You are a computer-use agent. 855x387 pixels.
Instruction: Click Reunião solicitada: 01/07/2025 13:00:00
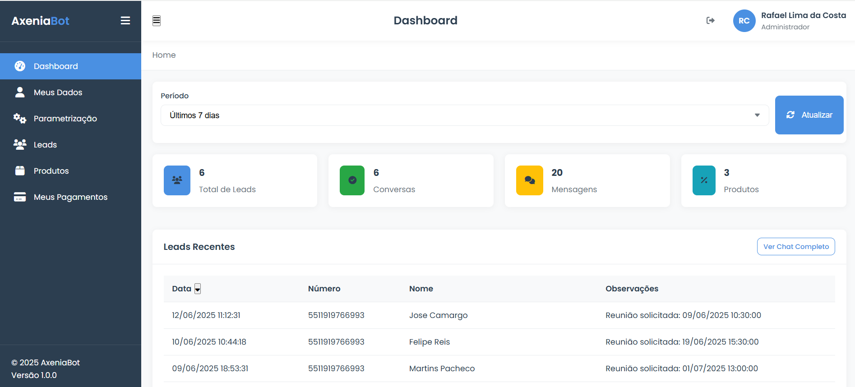pyautogui.click(x=682, y=369)
